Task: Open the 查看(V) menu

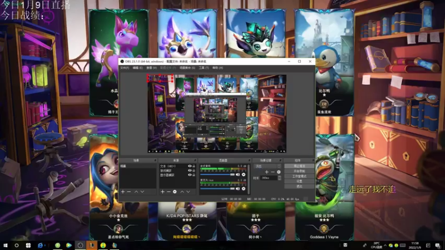Action: pos(151,68)
